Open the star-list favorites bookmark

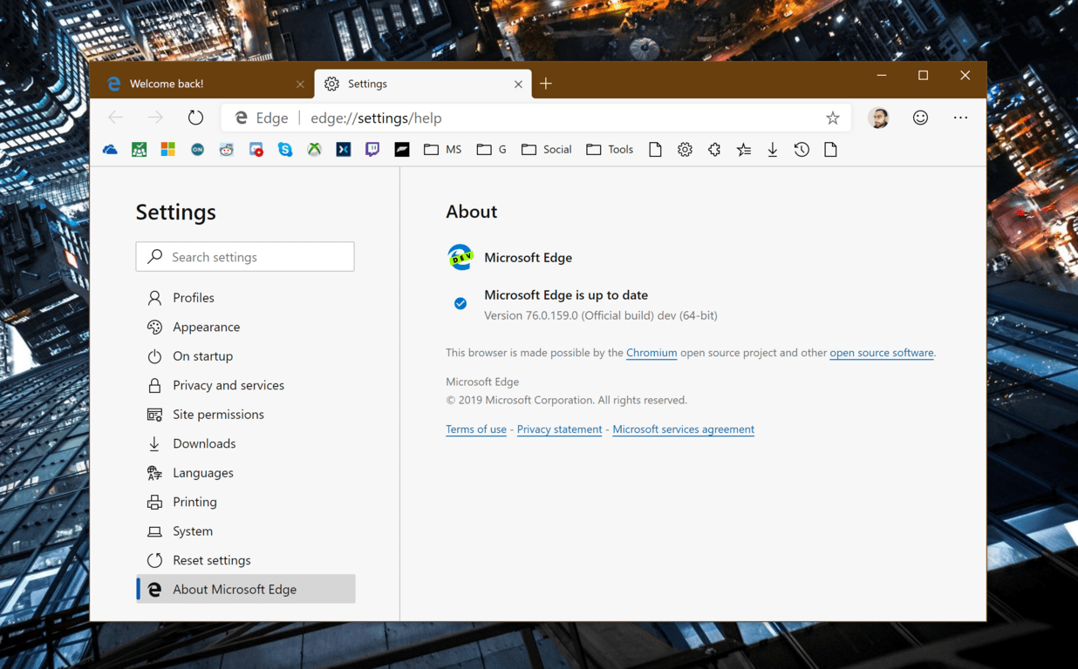[x=743, y=150]
